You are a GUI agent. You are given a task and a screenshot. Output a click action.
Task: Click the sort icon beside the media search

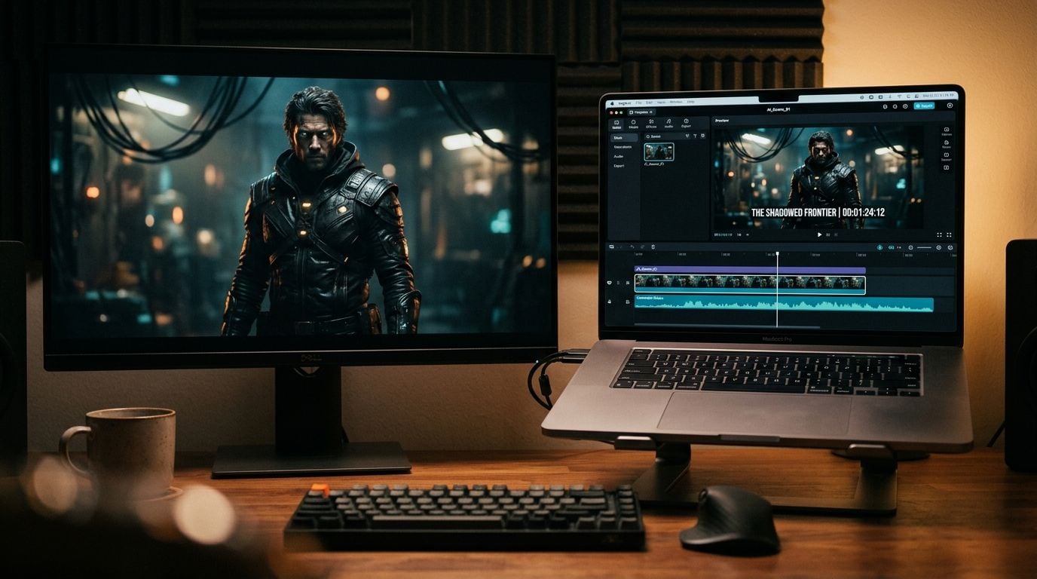point(687,136)
